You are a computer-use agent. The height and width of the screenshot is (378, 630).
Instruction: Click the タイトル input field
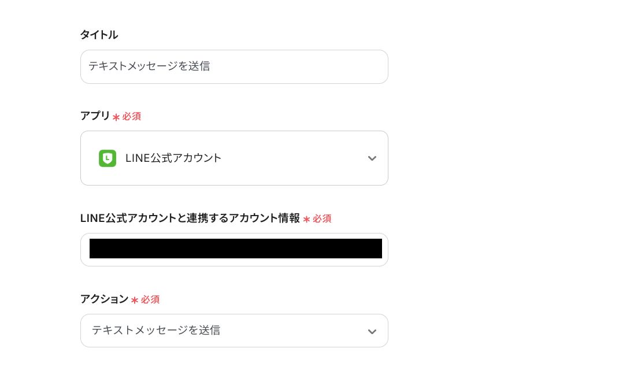click(234, 66)
